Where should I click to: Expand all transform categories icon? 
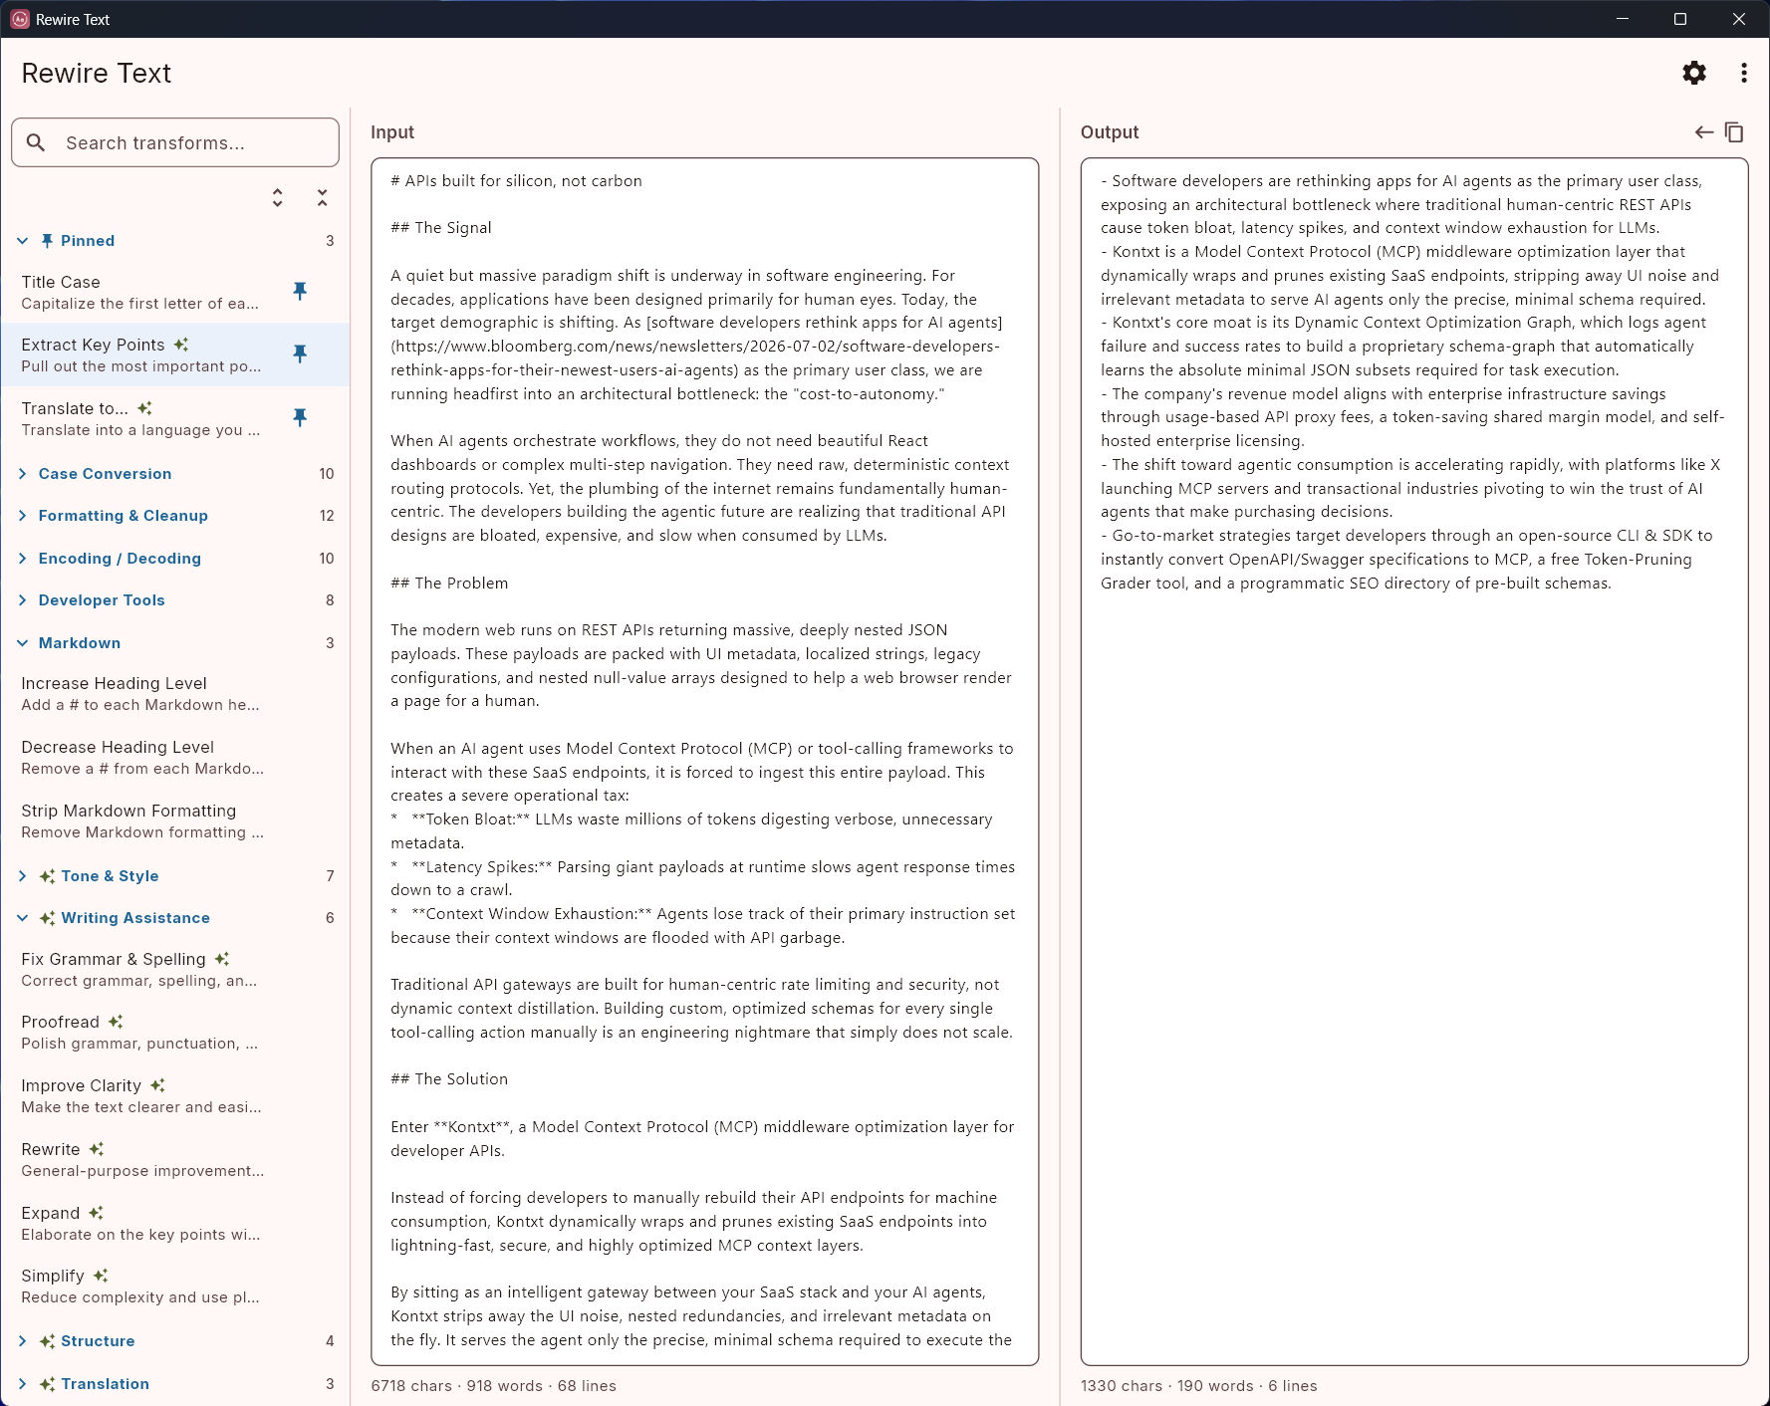(278, 197)
